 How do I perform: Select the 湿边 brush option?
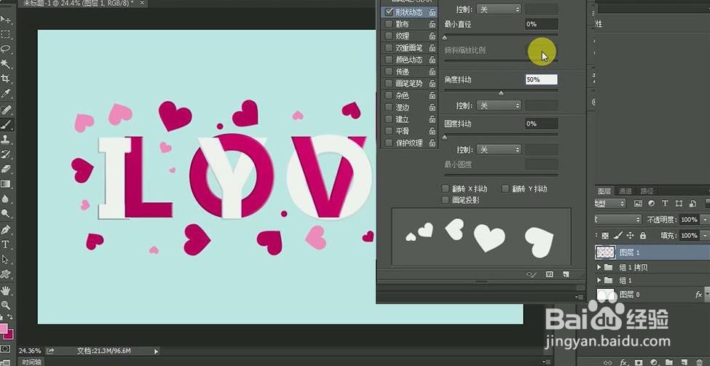pos(402,107)
